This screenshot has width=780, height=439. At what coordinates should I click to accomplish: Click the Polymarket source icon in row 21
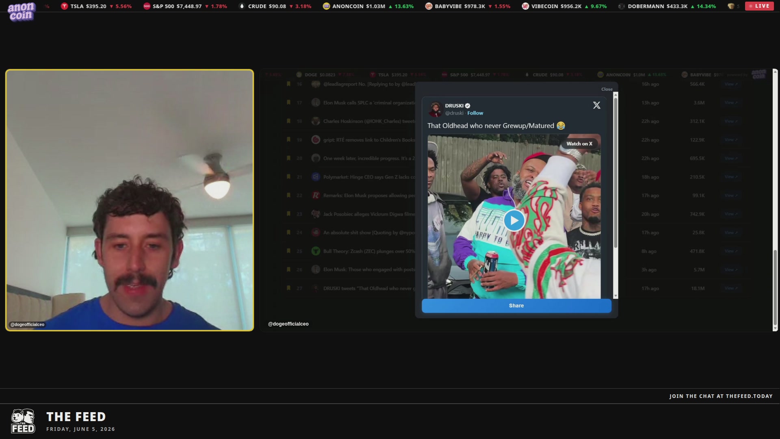(x=316, y=177)
